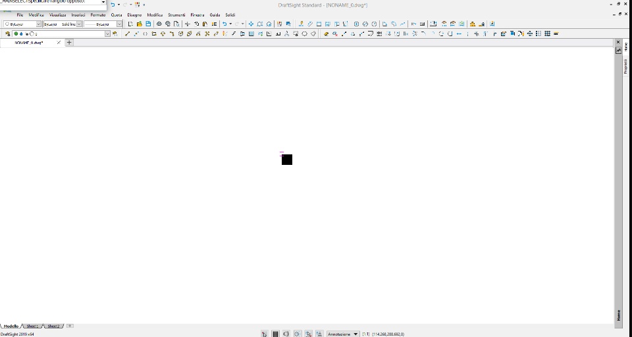Image resolution: width=632 pixels, height=337 pixels.
Task: Open the Annotazione scale dropdown
Action: click(x=343, y=334)
